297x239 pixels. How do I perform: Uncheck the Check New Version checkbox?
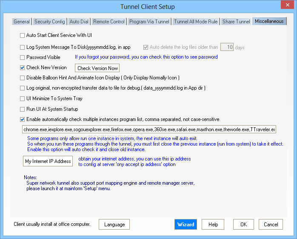(23, 67)
